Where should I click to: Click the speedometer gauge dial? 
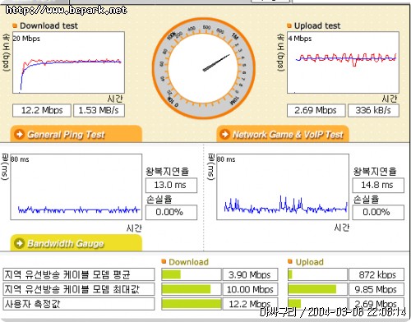pyautogui.click(x=204, y=68)
